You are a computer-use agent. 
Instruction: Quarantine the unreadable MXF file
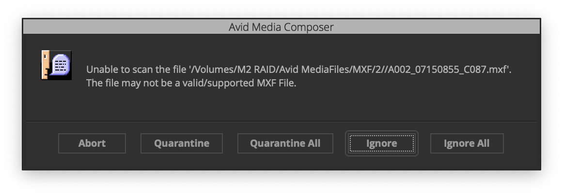[182, 143]
